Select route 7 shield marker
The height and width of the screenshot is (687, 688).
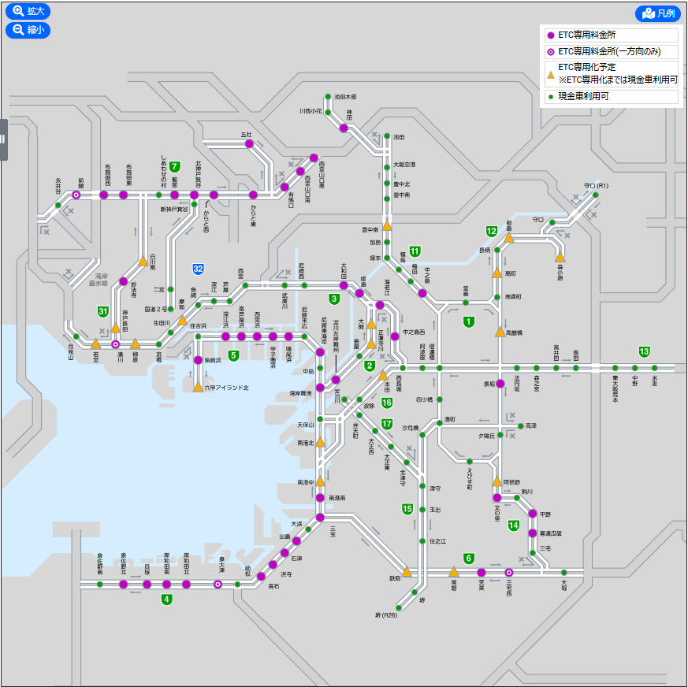pos(175,167)
